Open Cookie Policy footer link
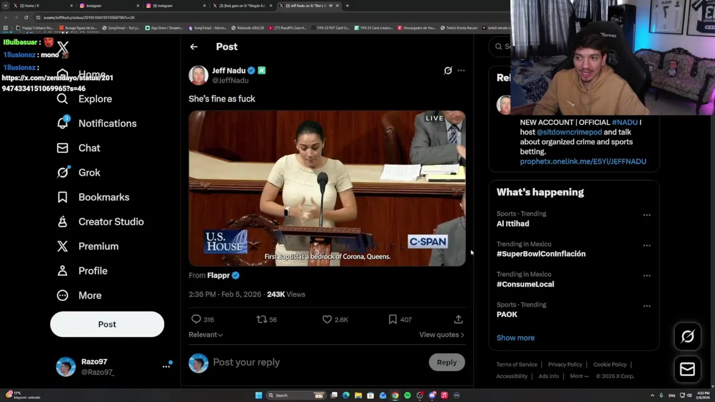715x402 pixels. pos(610,365)
